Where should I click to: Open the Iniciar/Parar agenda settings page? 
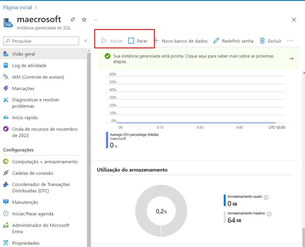pos(32,214)
